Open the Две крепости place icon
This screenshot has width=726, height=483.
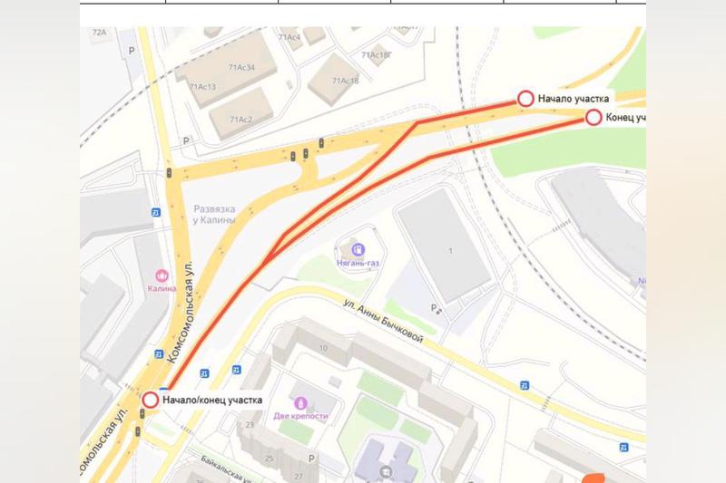[301, 402]
